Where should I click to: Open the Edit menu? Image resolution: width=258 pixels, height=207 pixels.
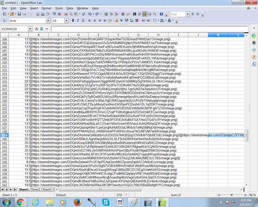[x=13, y=8]
